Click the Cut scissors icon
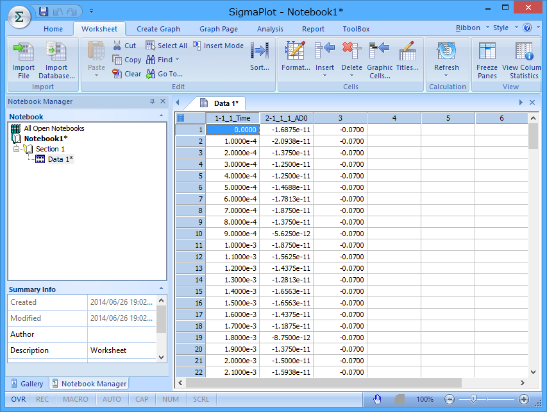 coord(117,46)
